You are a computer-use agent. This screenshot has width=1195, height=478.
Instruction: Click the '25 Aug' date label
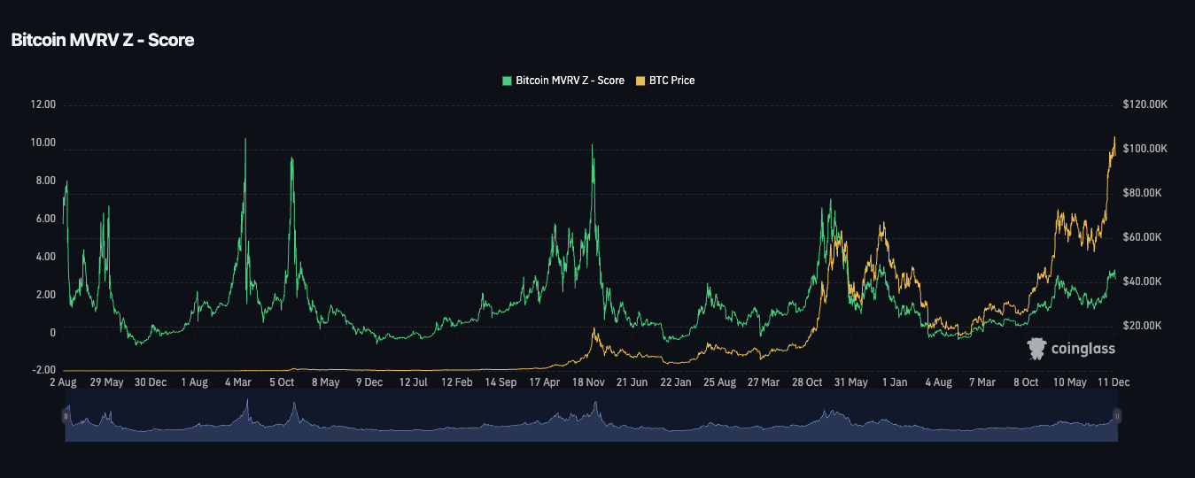click(x=720, y=382)
